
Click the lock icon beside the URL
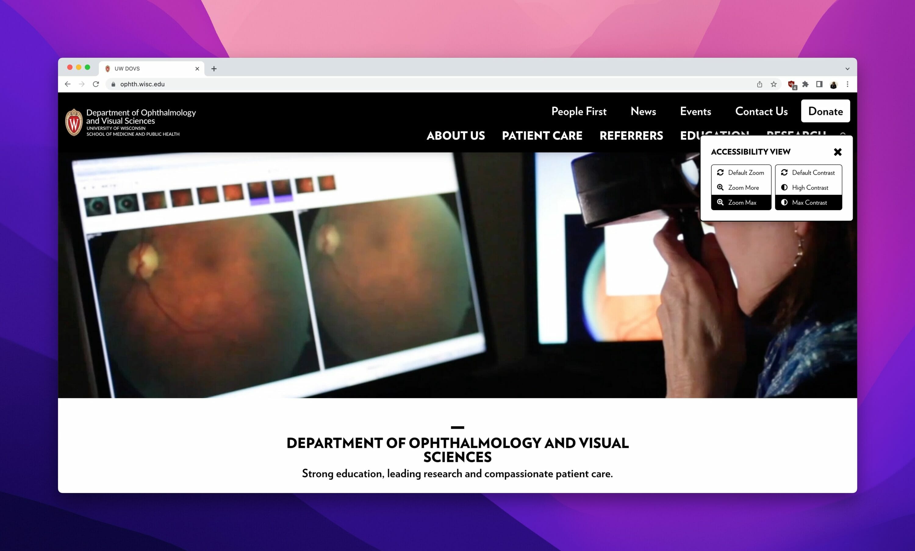tap(113, 84)
